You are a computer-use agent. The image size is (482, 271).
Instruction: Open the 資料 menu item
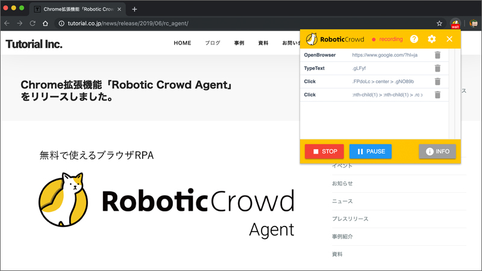pyautogui.click(x=263, y=43)
